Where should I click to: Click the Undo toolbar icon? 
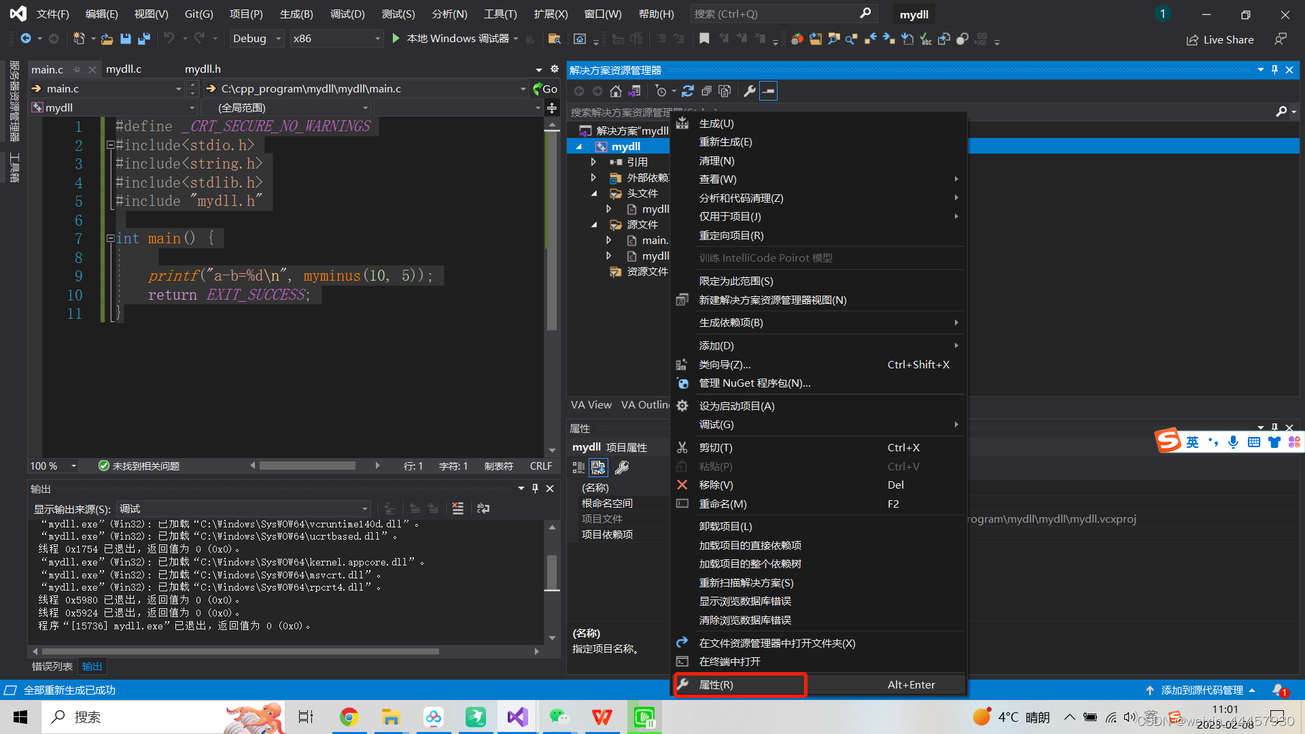point(167,39)
